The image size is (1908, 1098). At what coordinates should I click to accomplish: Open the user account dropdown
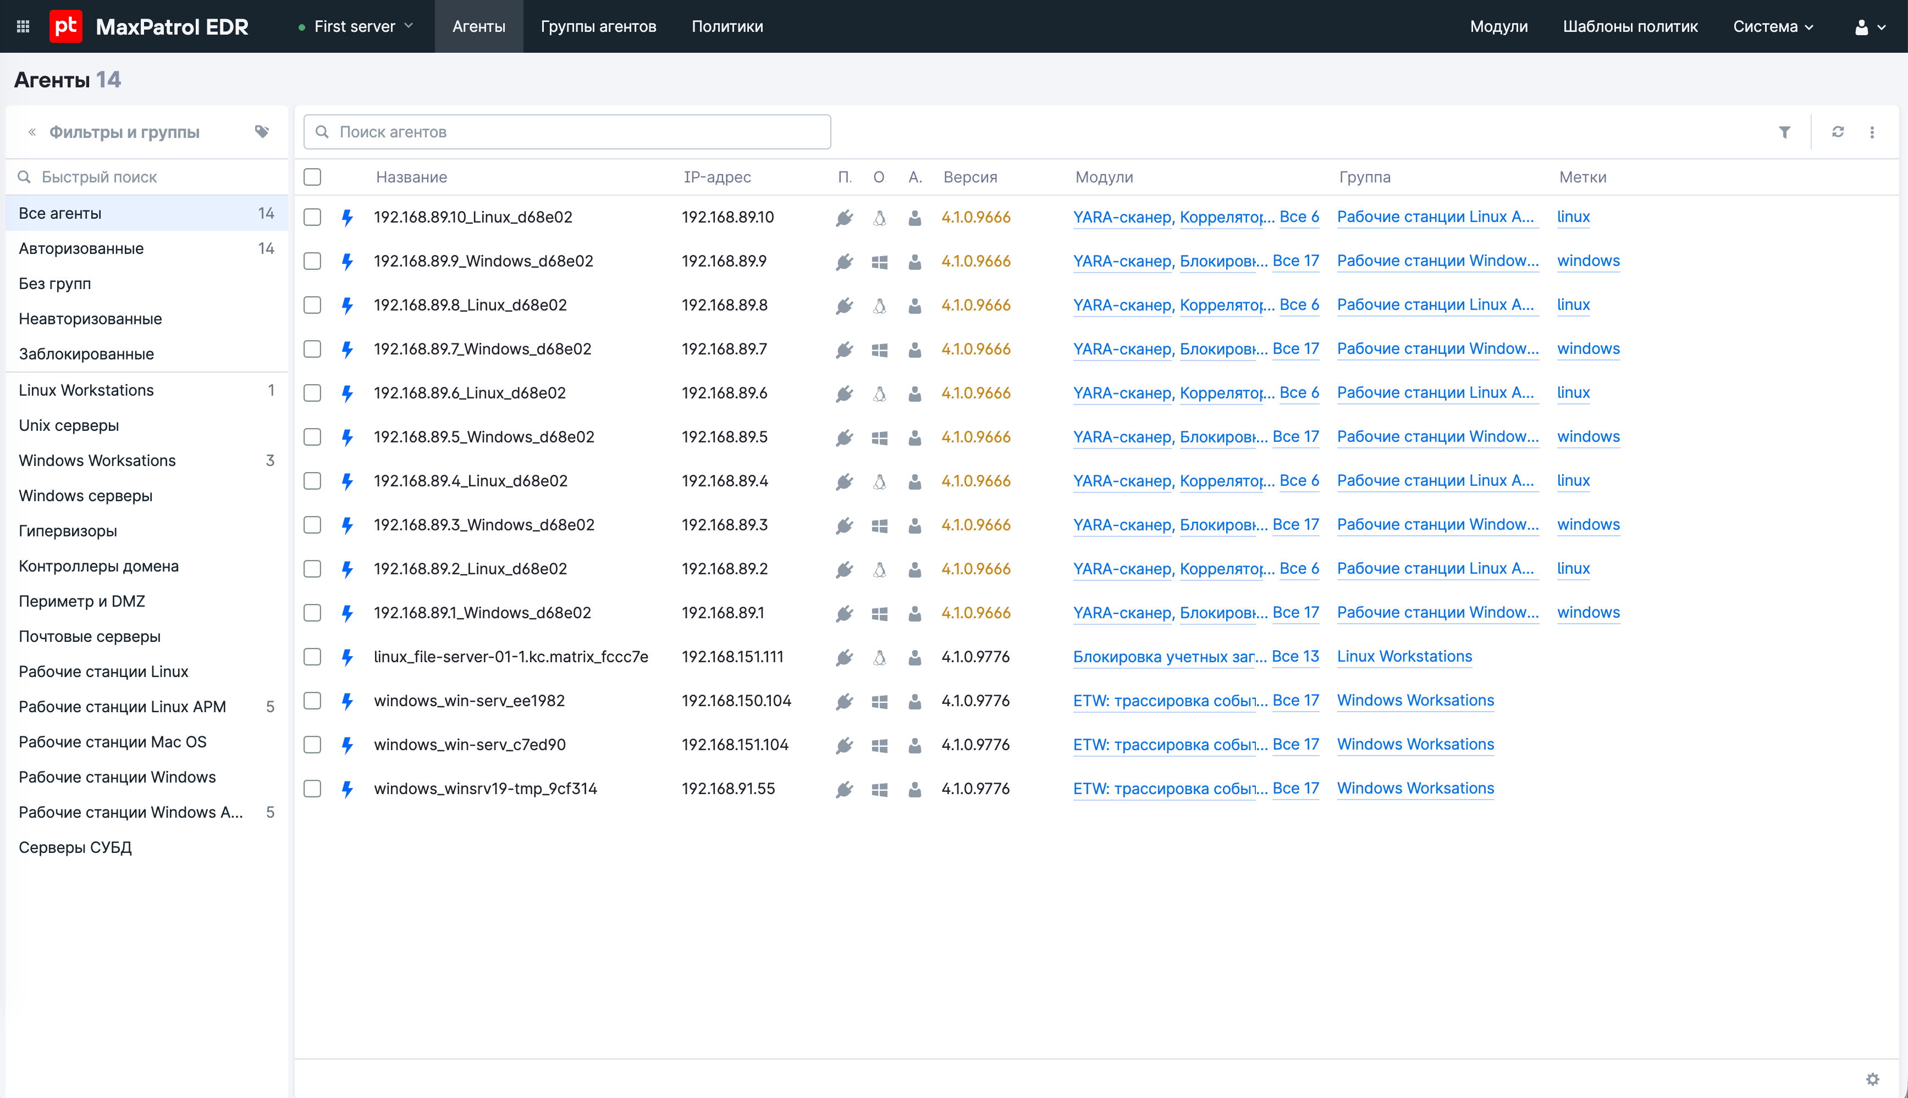click(1870, 27)
